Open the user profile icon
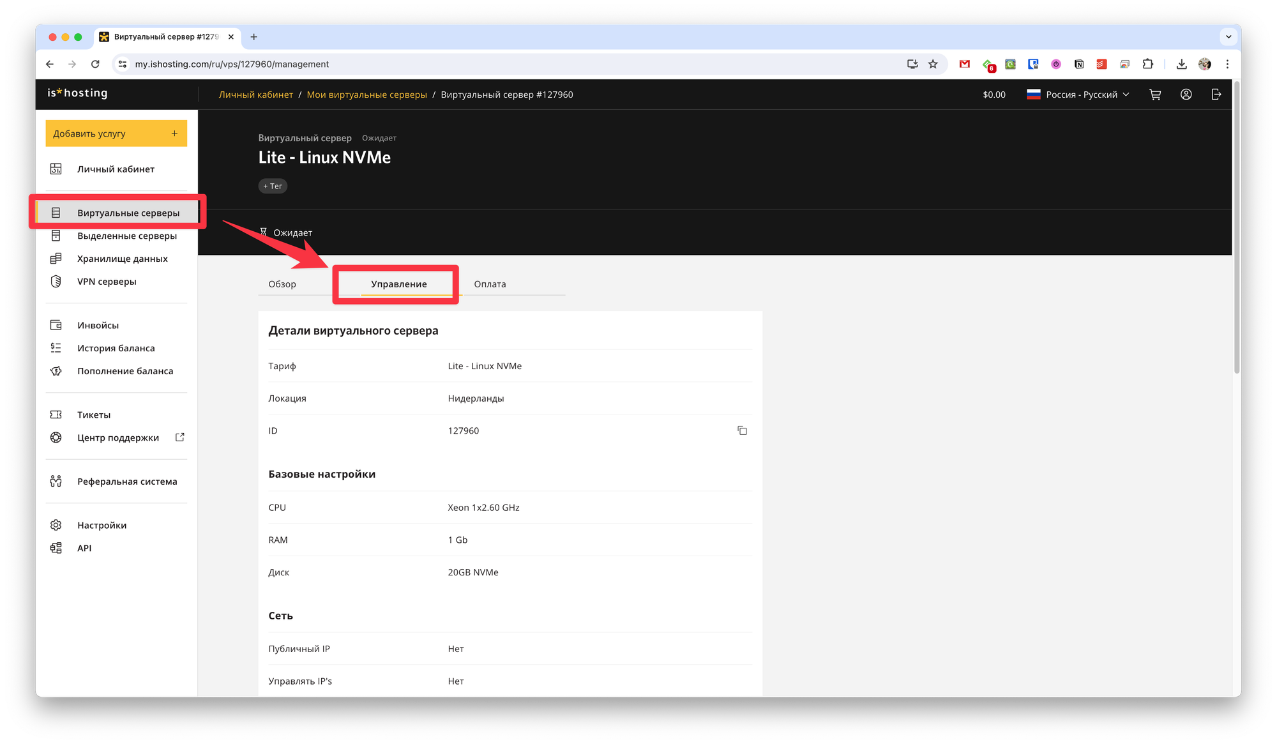Viewport: 1277px width, 744px height. (1186, 95)
